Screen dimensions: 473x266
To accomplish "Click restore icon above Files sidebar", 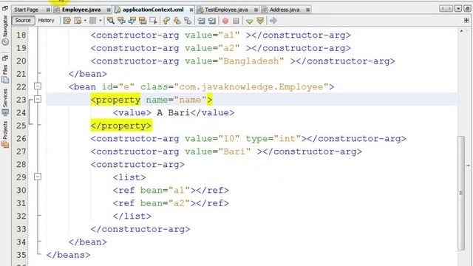I will pyautogui.click(x=5, y=58).
